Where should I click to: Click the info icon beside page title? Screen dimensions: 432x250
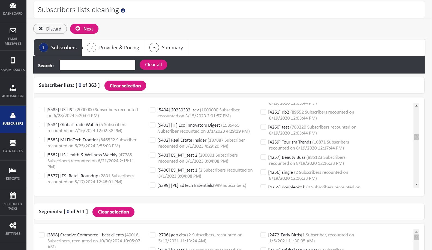123,11
